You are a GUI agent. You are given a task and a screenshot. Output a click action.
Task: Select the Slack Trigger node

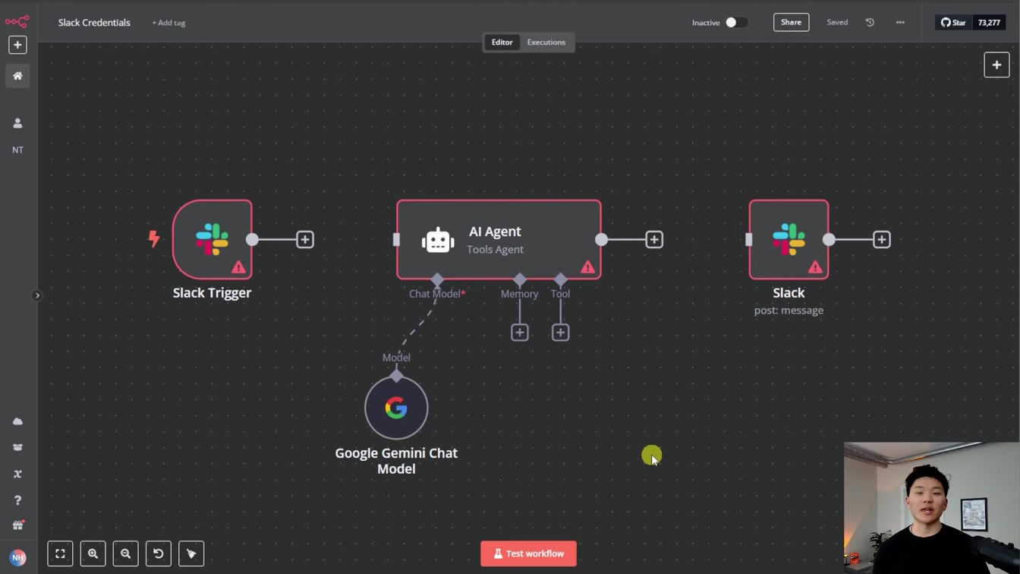(212, 239)
